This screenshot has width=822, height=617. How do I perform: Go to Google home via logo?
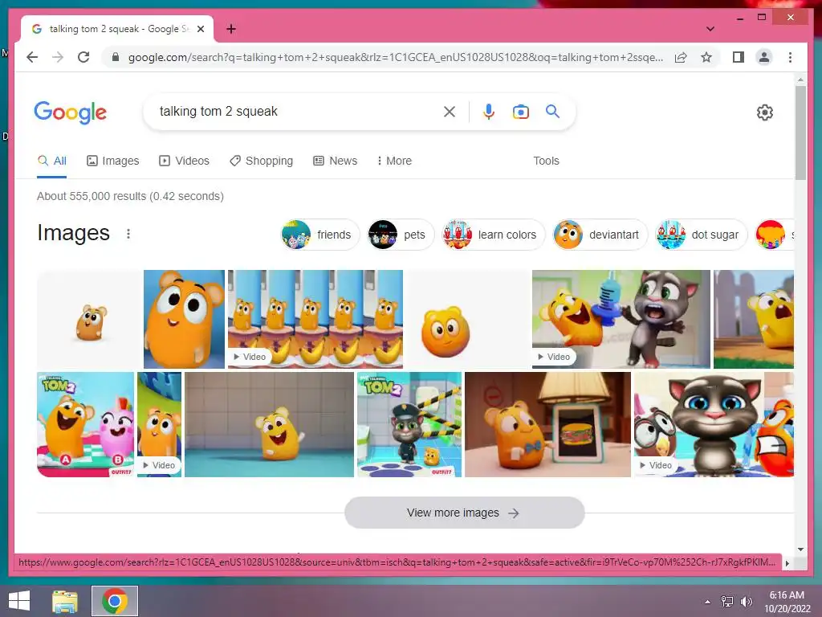pos(71,112)
